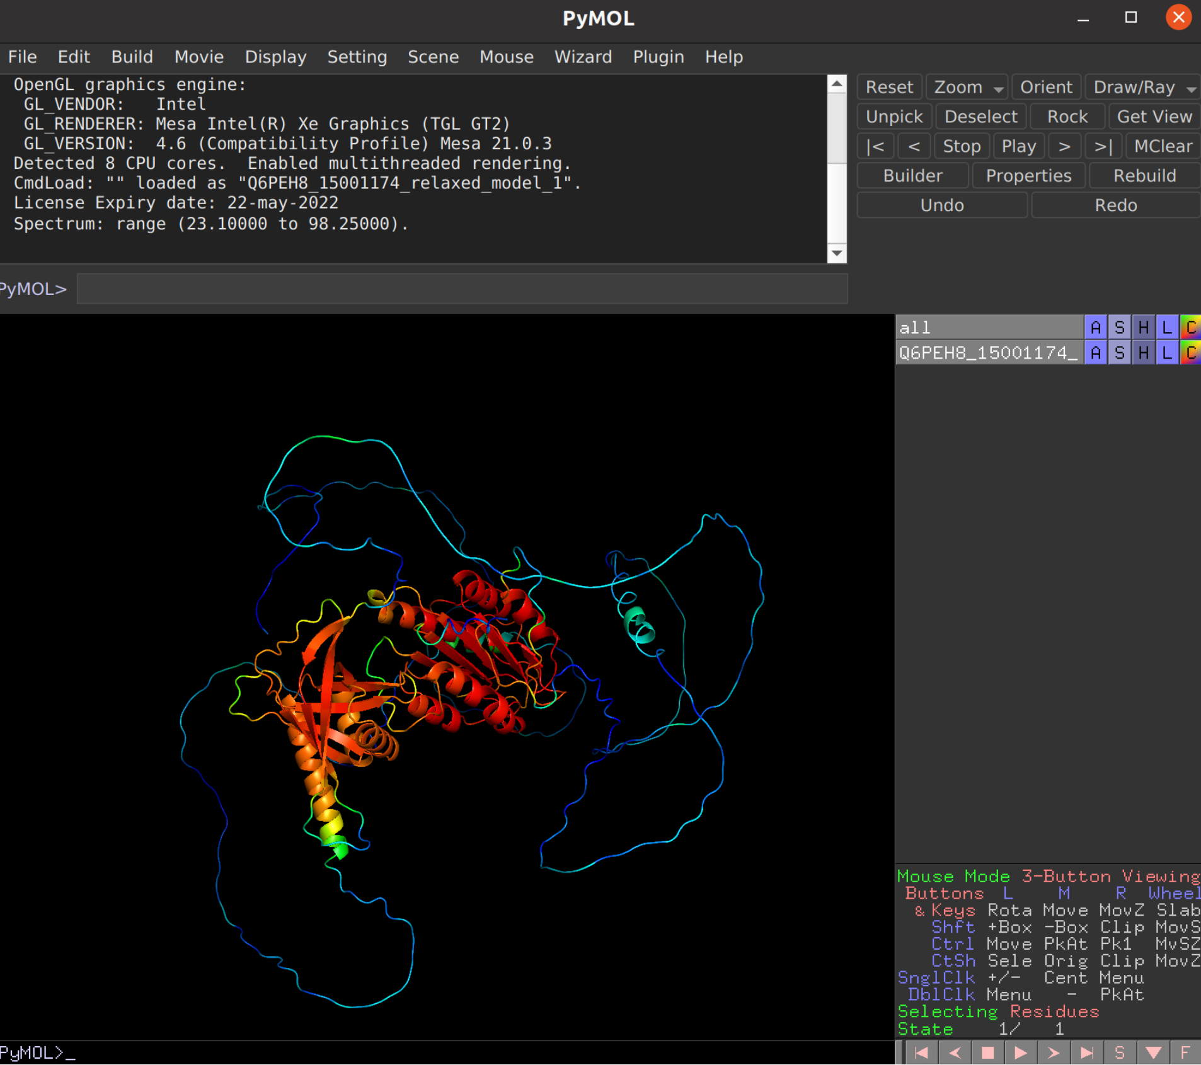The height and width of the screenshot is (1065, 1201).
Task: Advance one frame with the forward icon
Action: click(1053, 1052)
